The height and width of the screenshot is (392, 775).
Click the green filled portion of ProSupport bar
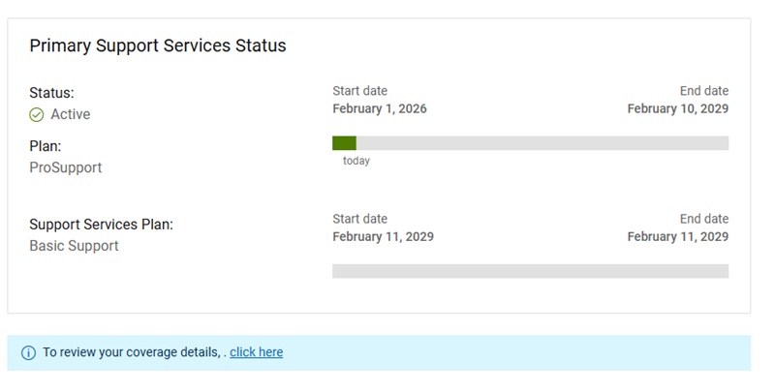click(x=344, y=143)
